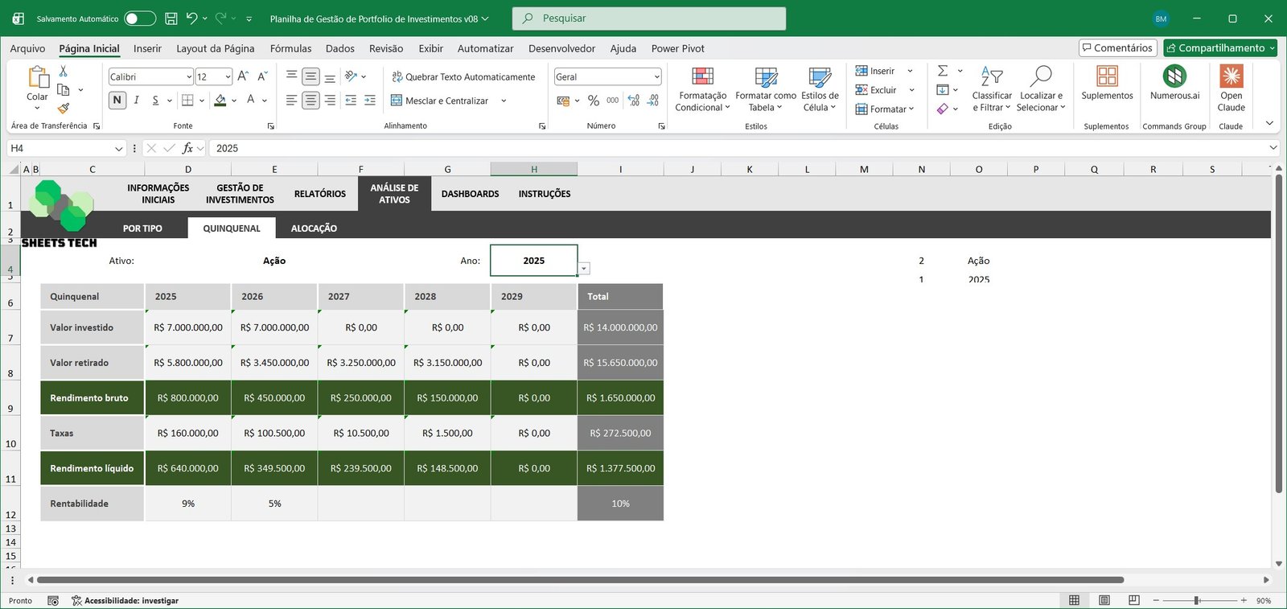Toggle bold with the N button
This screenshot has height=609, width=1287.
click(x=117, y=101)
